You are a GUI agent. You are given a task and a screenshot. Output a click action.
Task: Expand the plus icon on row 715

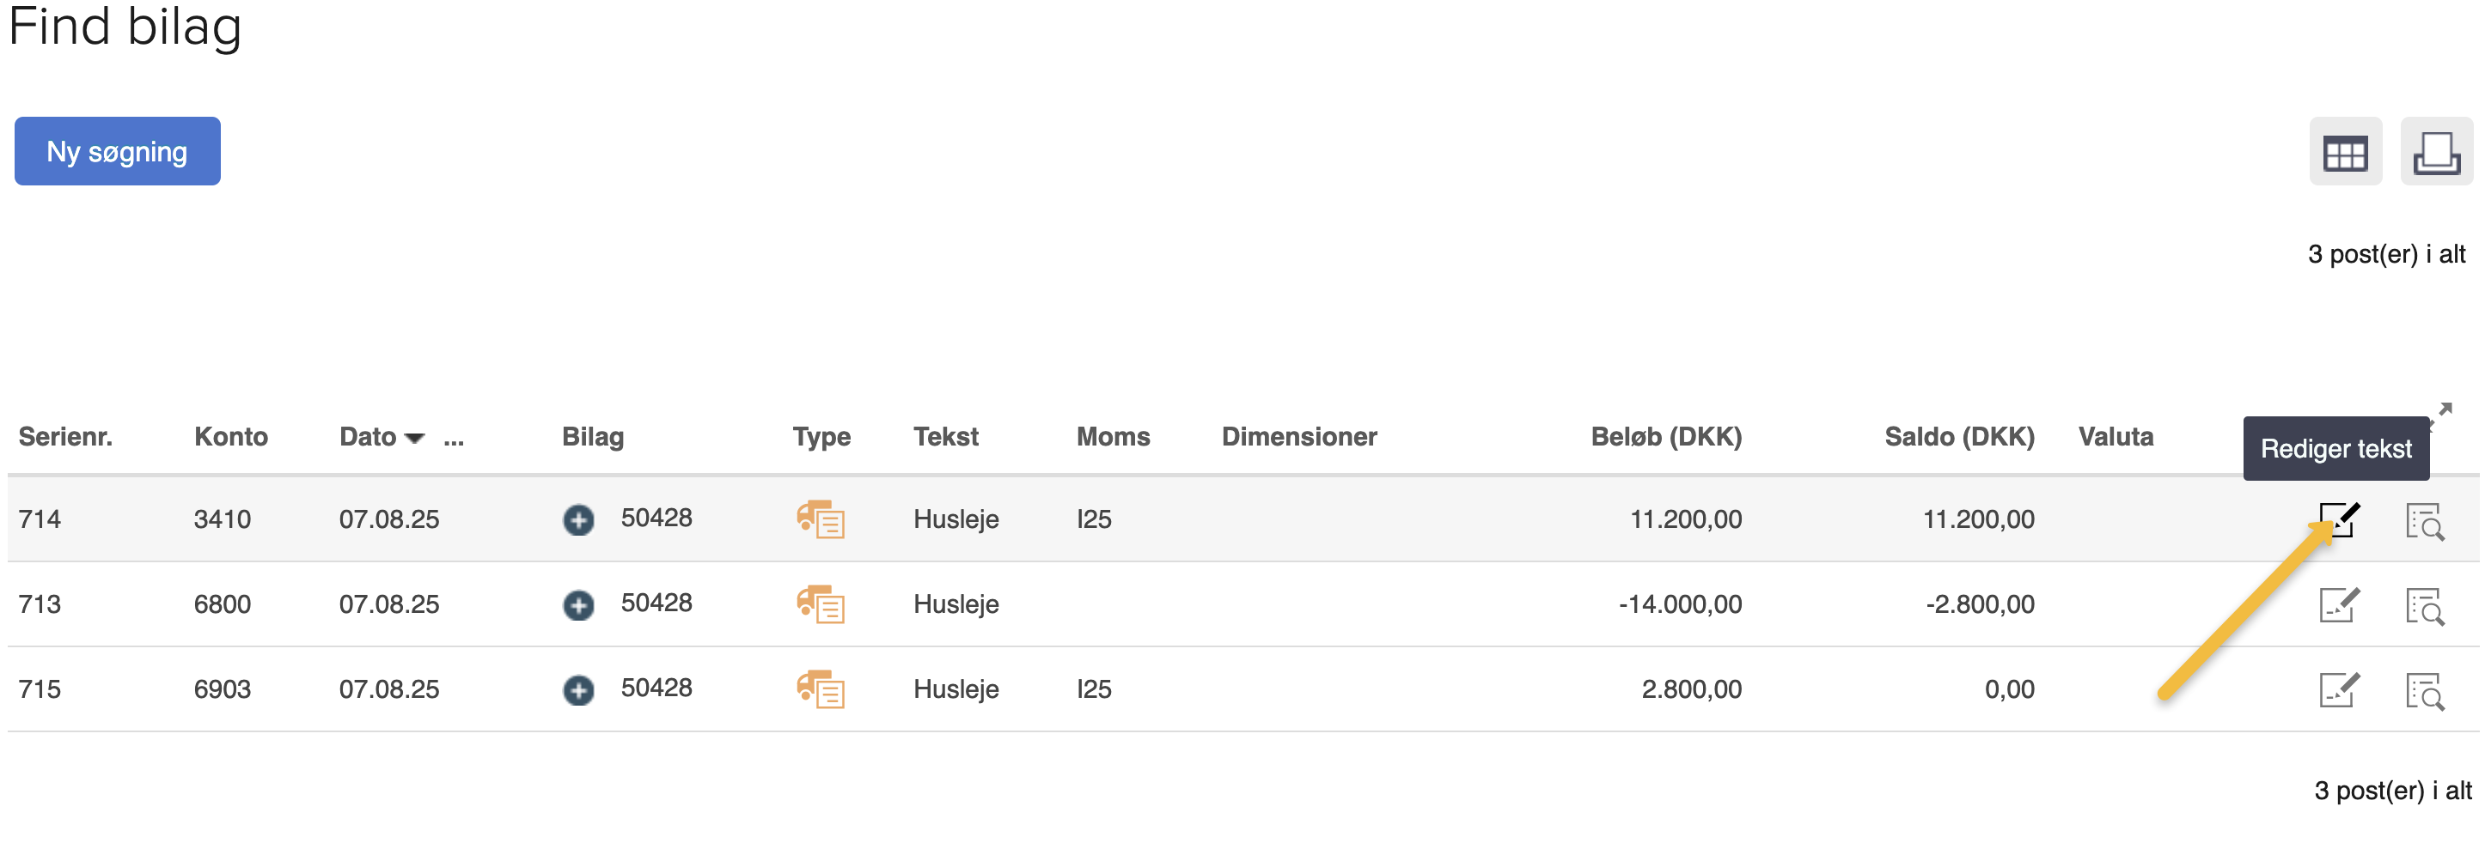(x=579, y=690)
